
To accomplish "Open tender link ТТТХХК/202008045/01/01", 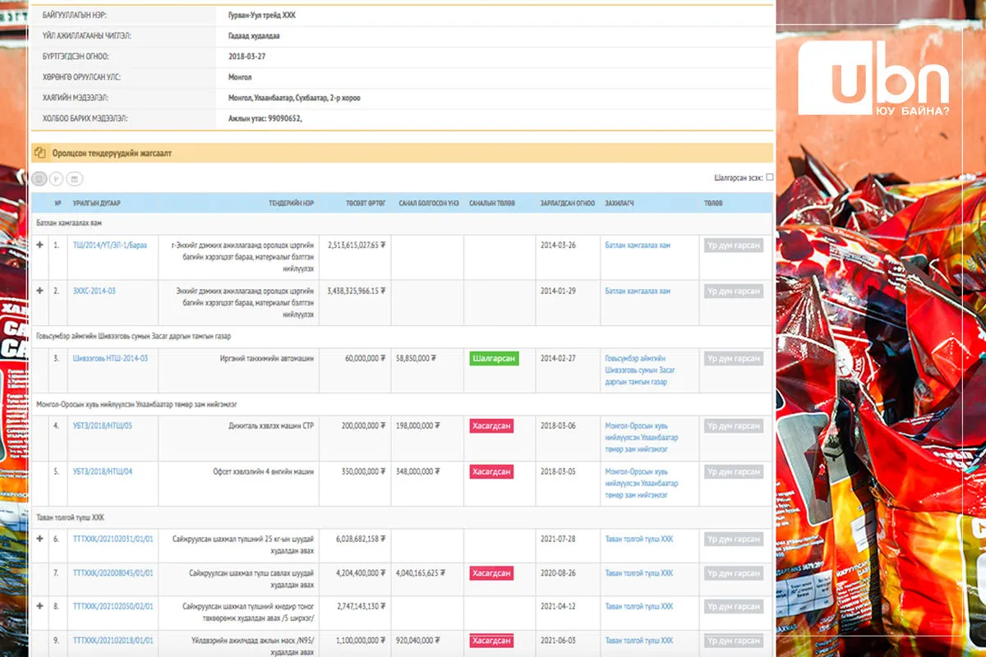I will (113, 572).
